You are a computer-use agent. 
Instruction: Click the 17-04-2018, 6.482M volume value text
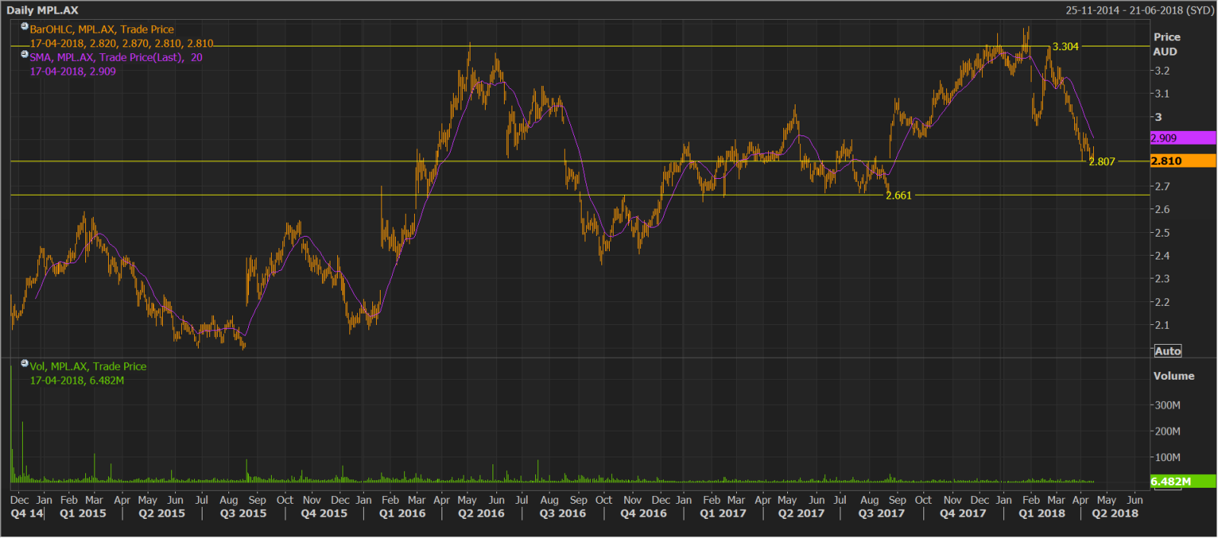77,380
